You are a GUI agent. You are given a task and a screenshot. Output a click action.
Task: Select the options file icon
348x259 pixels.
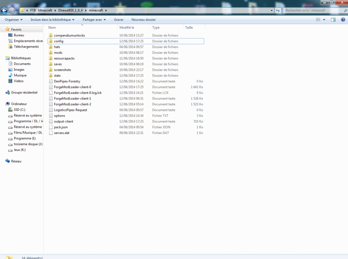pyautogui.click(x=51, y=116)
